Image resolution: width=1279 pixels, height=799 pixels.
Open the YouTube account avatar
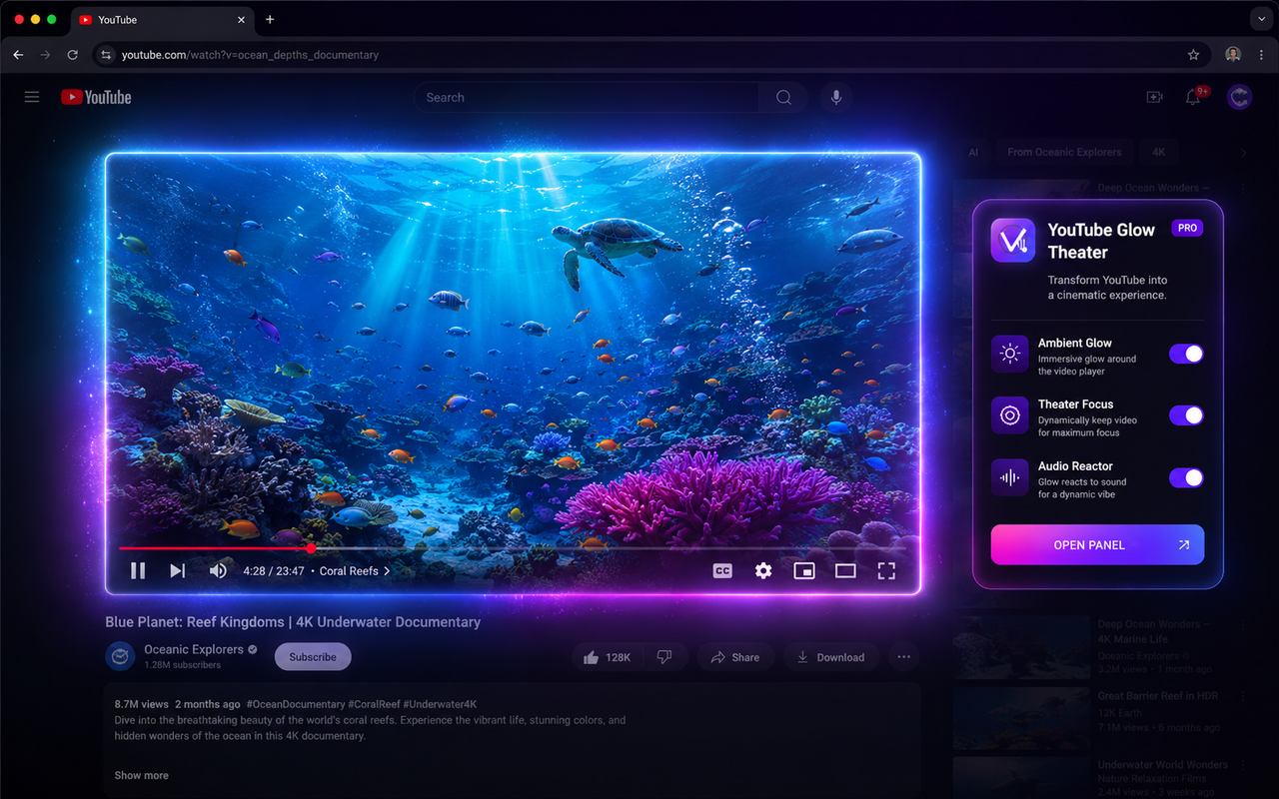point(1240,97)
